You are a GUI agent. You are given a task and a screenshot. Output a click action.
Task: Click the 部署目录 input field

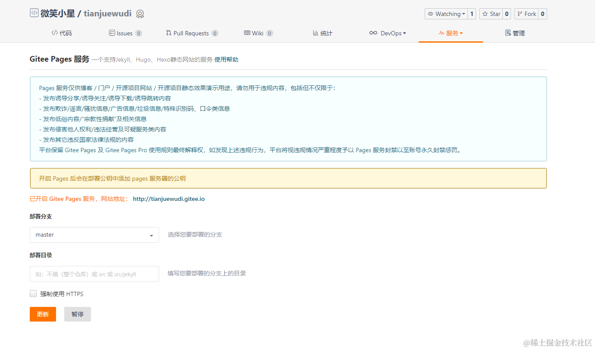tap(94, 274)
